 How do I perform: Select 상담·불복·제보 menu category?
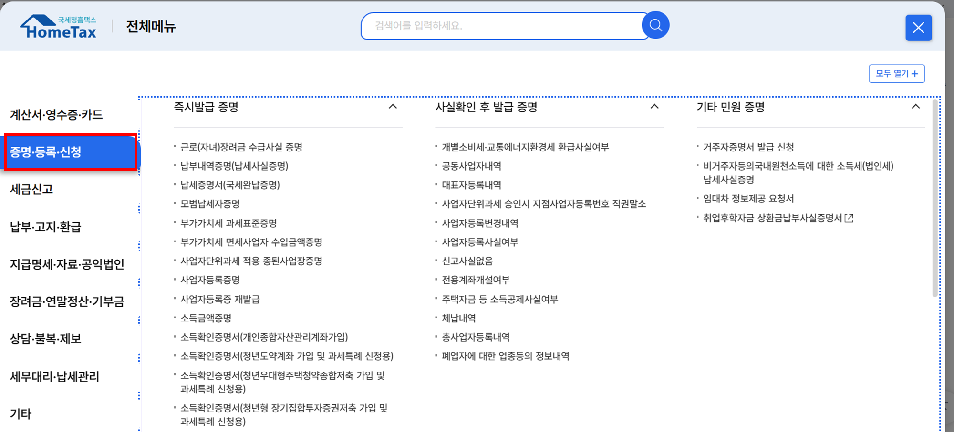tap(46, 339)
